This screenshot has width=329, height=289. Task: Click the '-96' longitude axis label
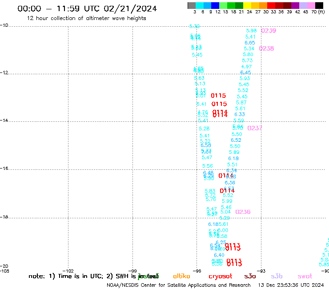point(197,271)
